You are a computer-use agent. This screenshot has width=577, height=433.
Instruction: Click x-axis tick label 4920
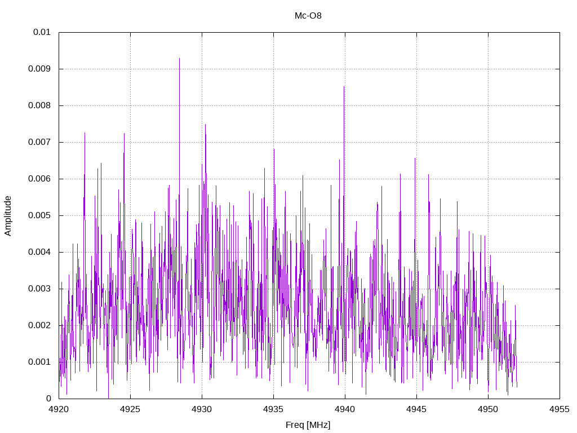tap(59, 409)
